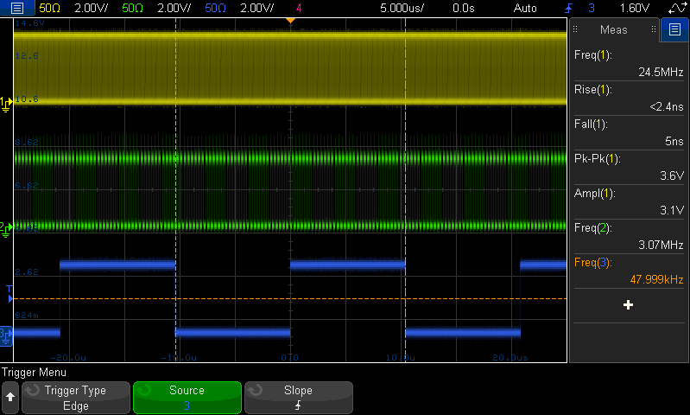The width and height of the screenshot is (690, 415).
Task: Click the Trigger Menu label
Action: [x=34, y=373]
